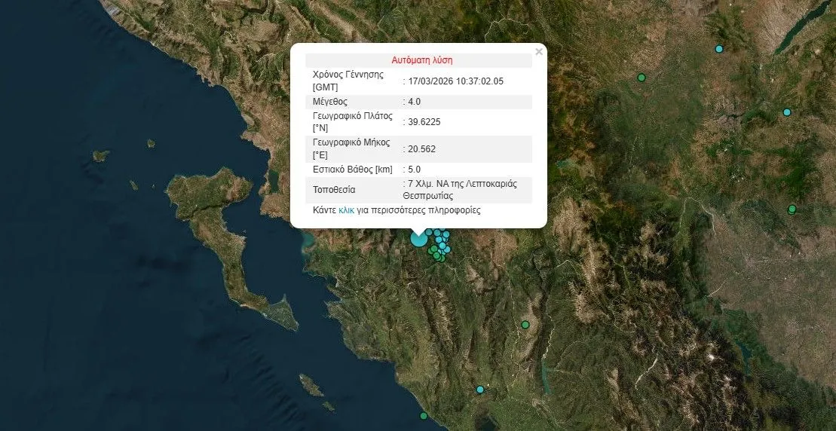Pick the green marker at the far right edge

[x=792, y=209]
